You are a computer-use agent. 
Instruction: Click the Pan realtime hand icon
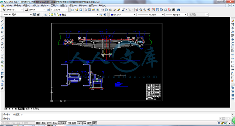click(137, 10)
